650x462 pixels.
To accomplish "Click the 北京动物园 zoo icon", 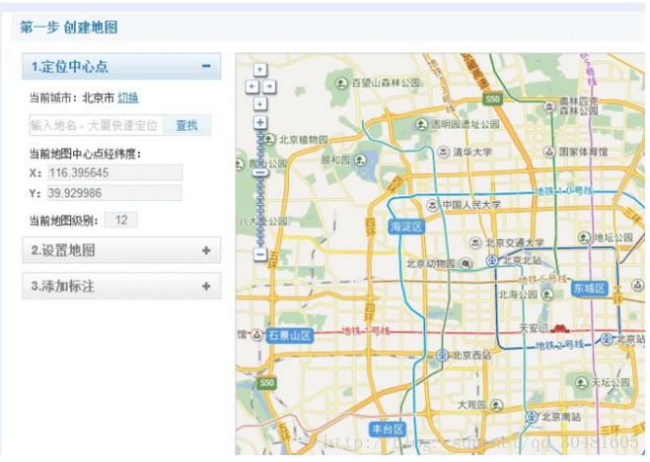I will click(466, 263).
